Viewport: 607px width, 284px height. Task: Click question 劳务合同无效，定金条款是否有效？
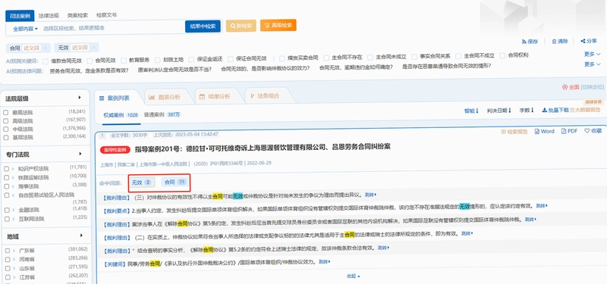[90, 71]
